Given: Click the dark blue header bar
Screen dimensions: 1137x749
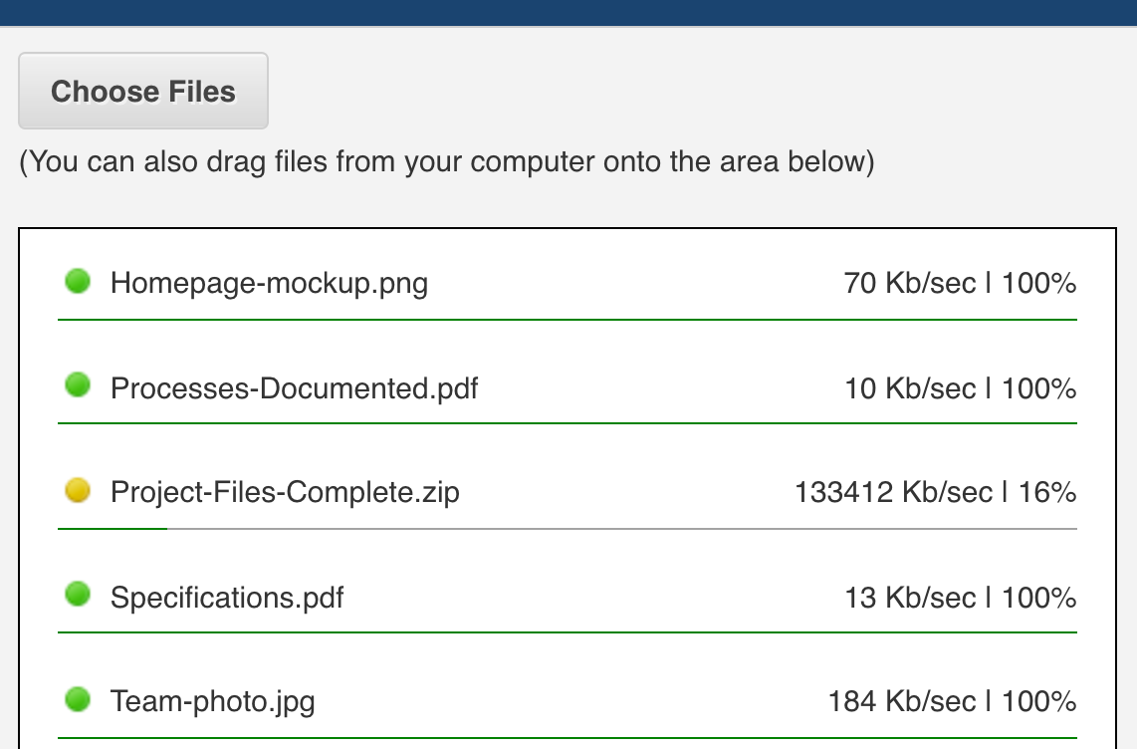Looking at the screenshot, I should pyautogui.click(x=568, y=13).
